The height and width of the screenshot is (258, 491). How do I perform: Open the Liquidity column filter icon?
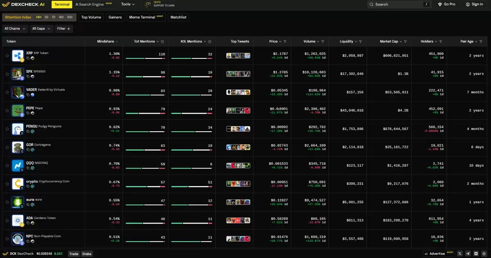coord(361,42)
